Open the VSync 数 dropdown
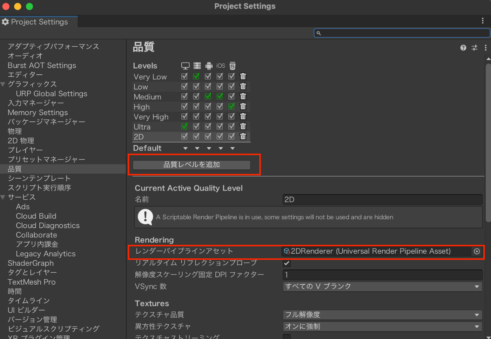The image size is (491, 339). click(x=382, y=286)
